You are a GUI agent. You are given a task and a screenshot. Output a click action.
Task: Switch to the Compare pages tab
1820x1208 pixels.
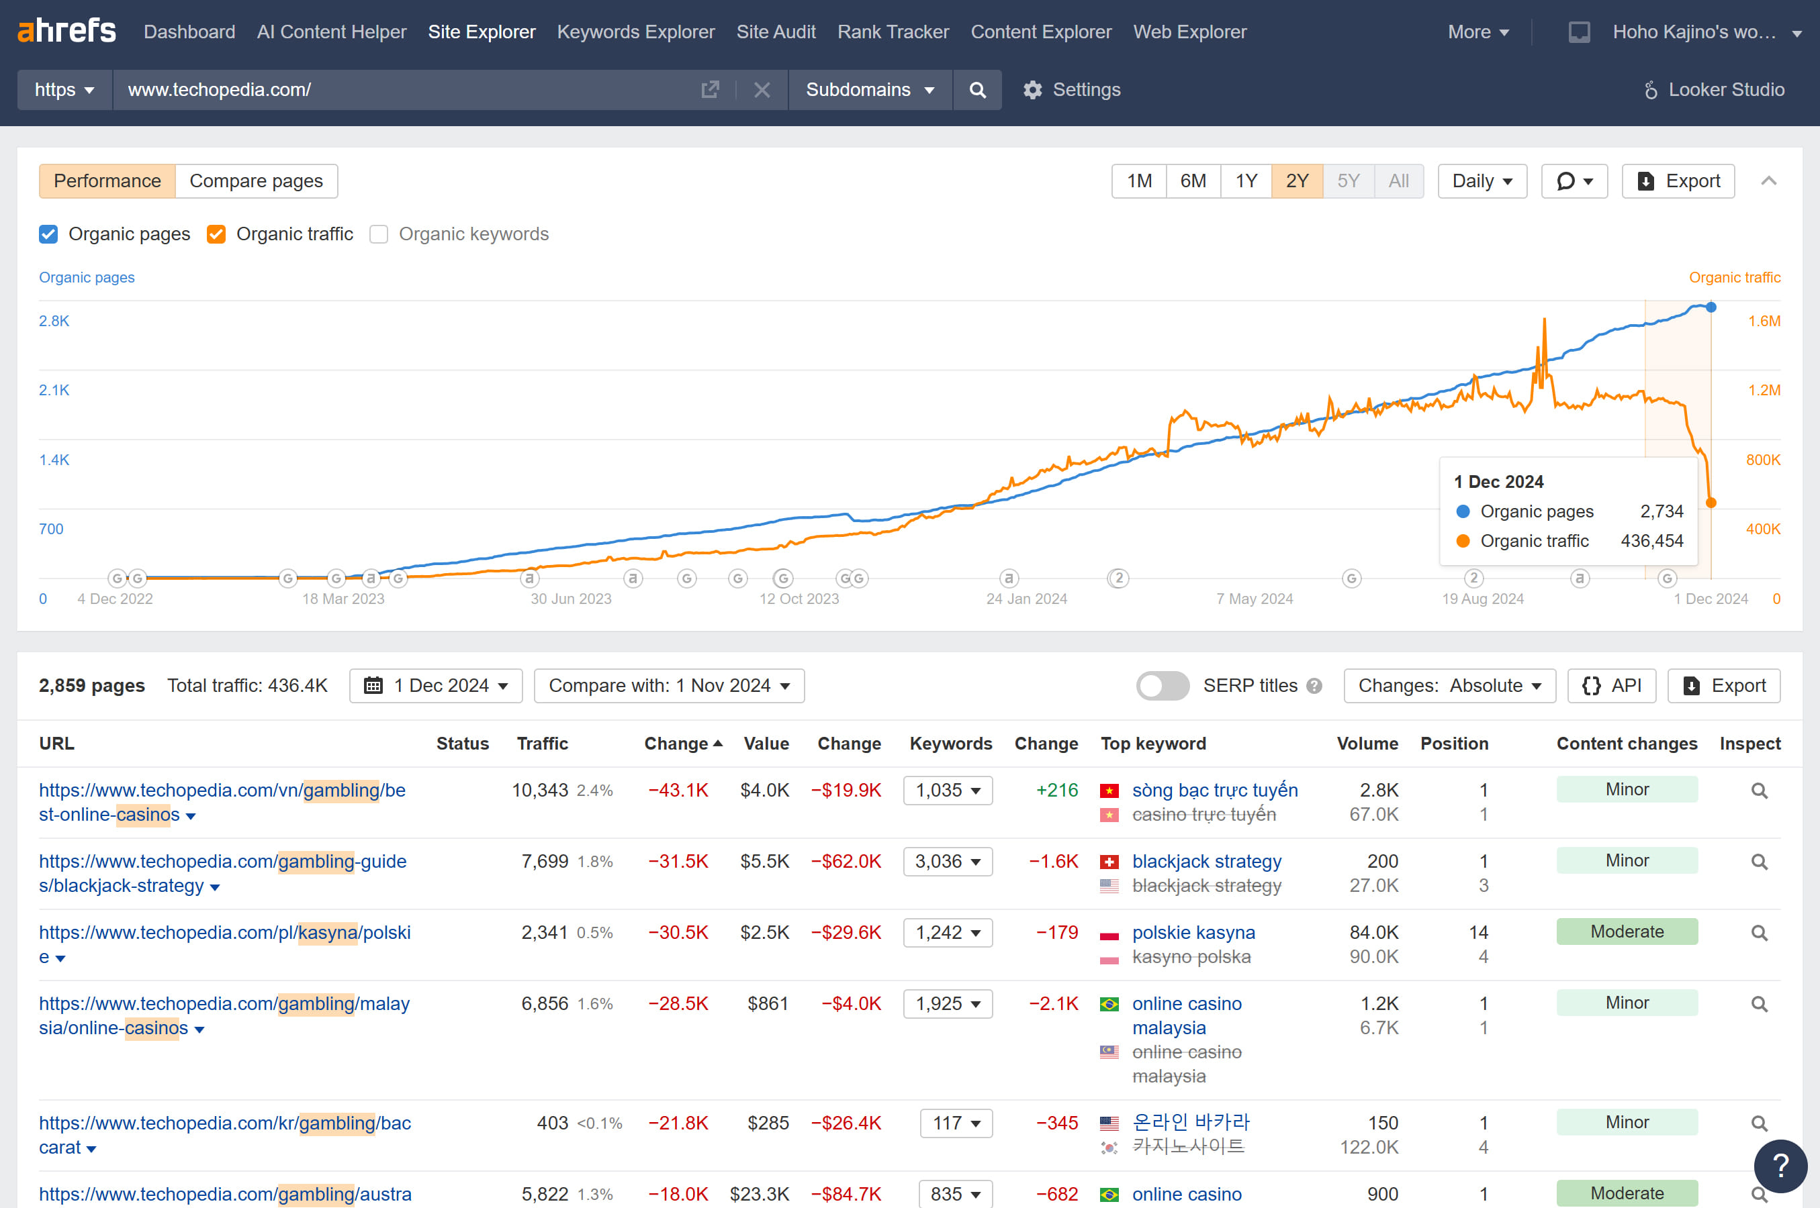256,181
